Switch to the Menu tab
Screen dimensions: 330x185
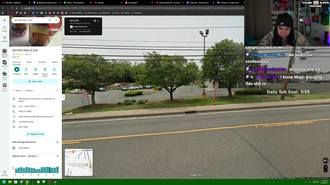click(29, 62)
